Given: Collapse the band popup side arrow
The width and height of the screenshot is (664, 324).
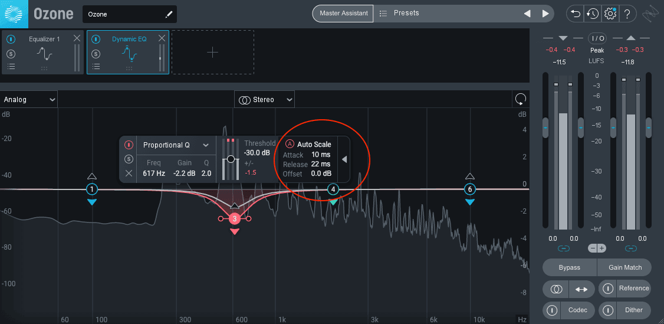Looking at the screenshot, I should pos(344,159).
